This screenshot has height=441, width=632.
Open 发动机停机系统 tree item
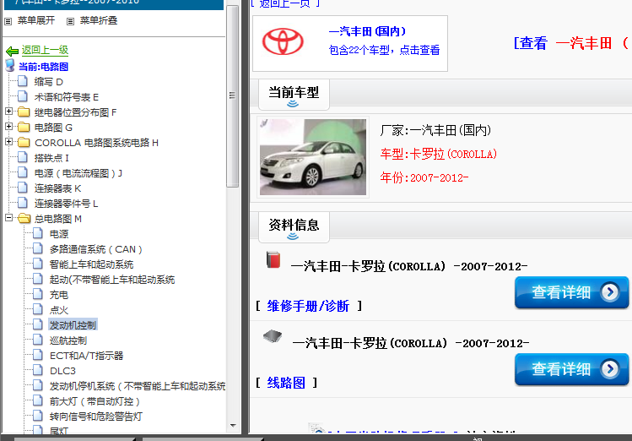coord(138,386)
